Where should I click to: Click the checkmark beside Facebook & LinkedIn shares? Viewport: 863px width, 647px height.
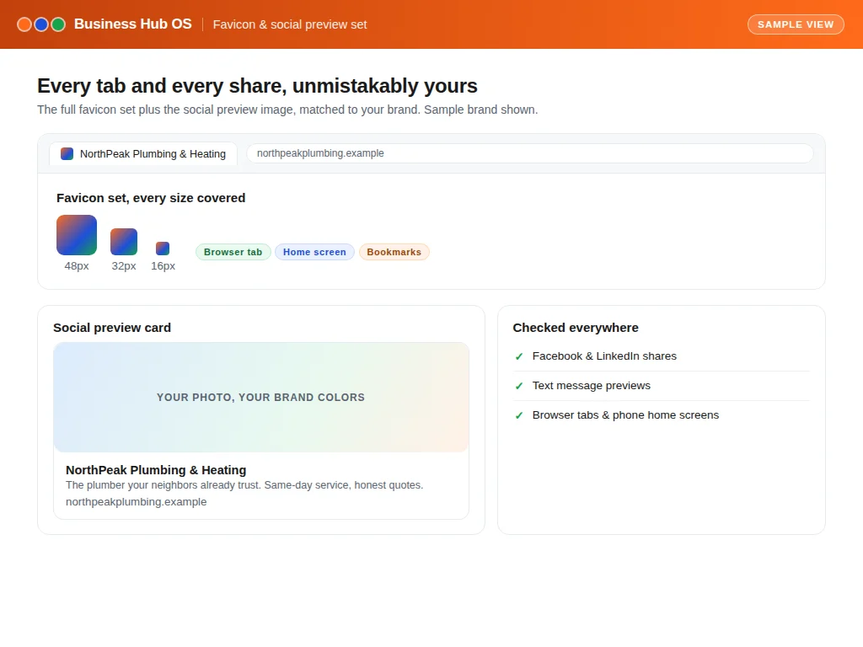click(519, 356)
